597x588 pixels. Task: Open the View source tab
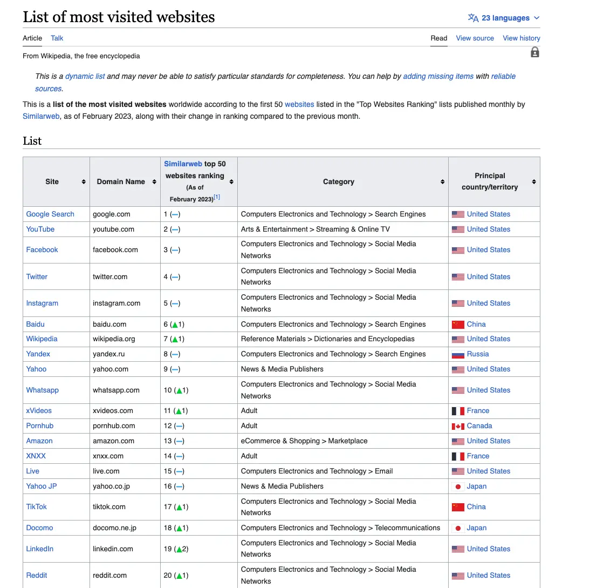tap(475, 38)
